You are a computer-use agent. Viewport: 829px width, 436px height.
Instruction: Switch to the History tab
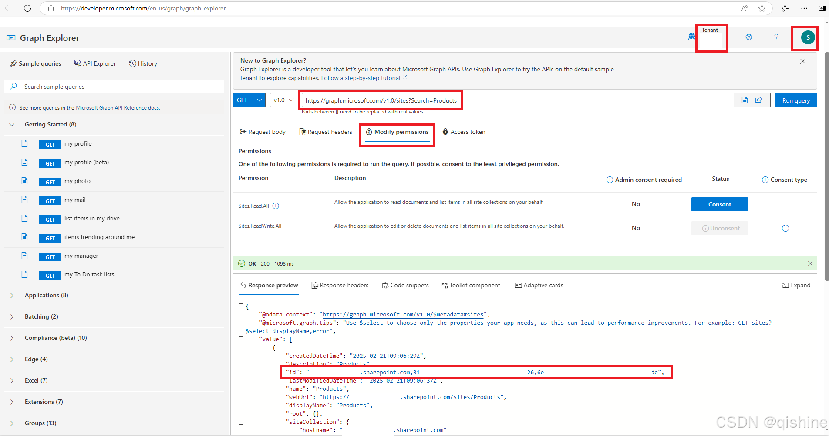(143, 63)
